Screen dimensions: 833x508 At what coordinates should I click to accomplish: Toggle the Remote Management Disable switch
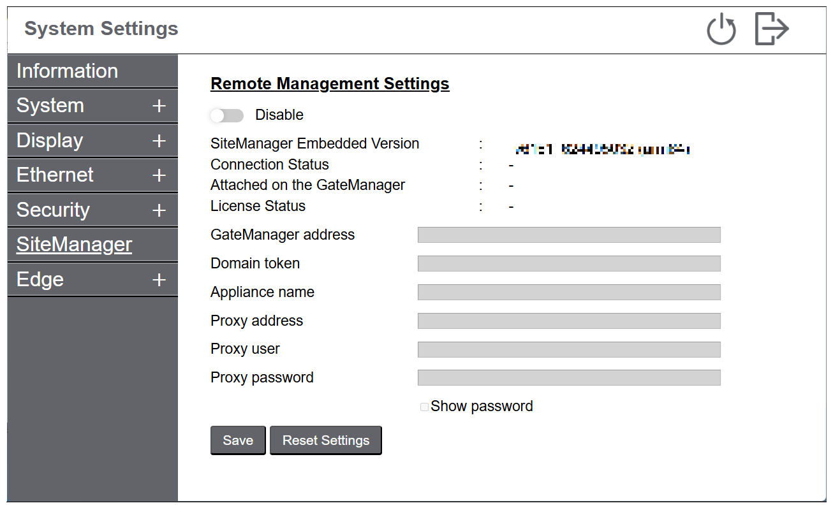[227, 115]
